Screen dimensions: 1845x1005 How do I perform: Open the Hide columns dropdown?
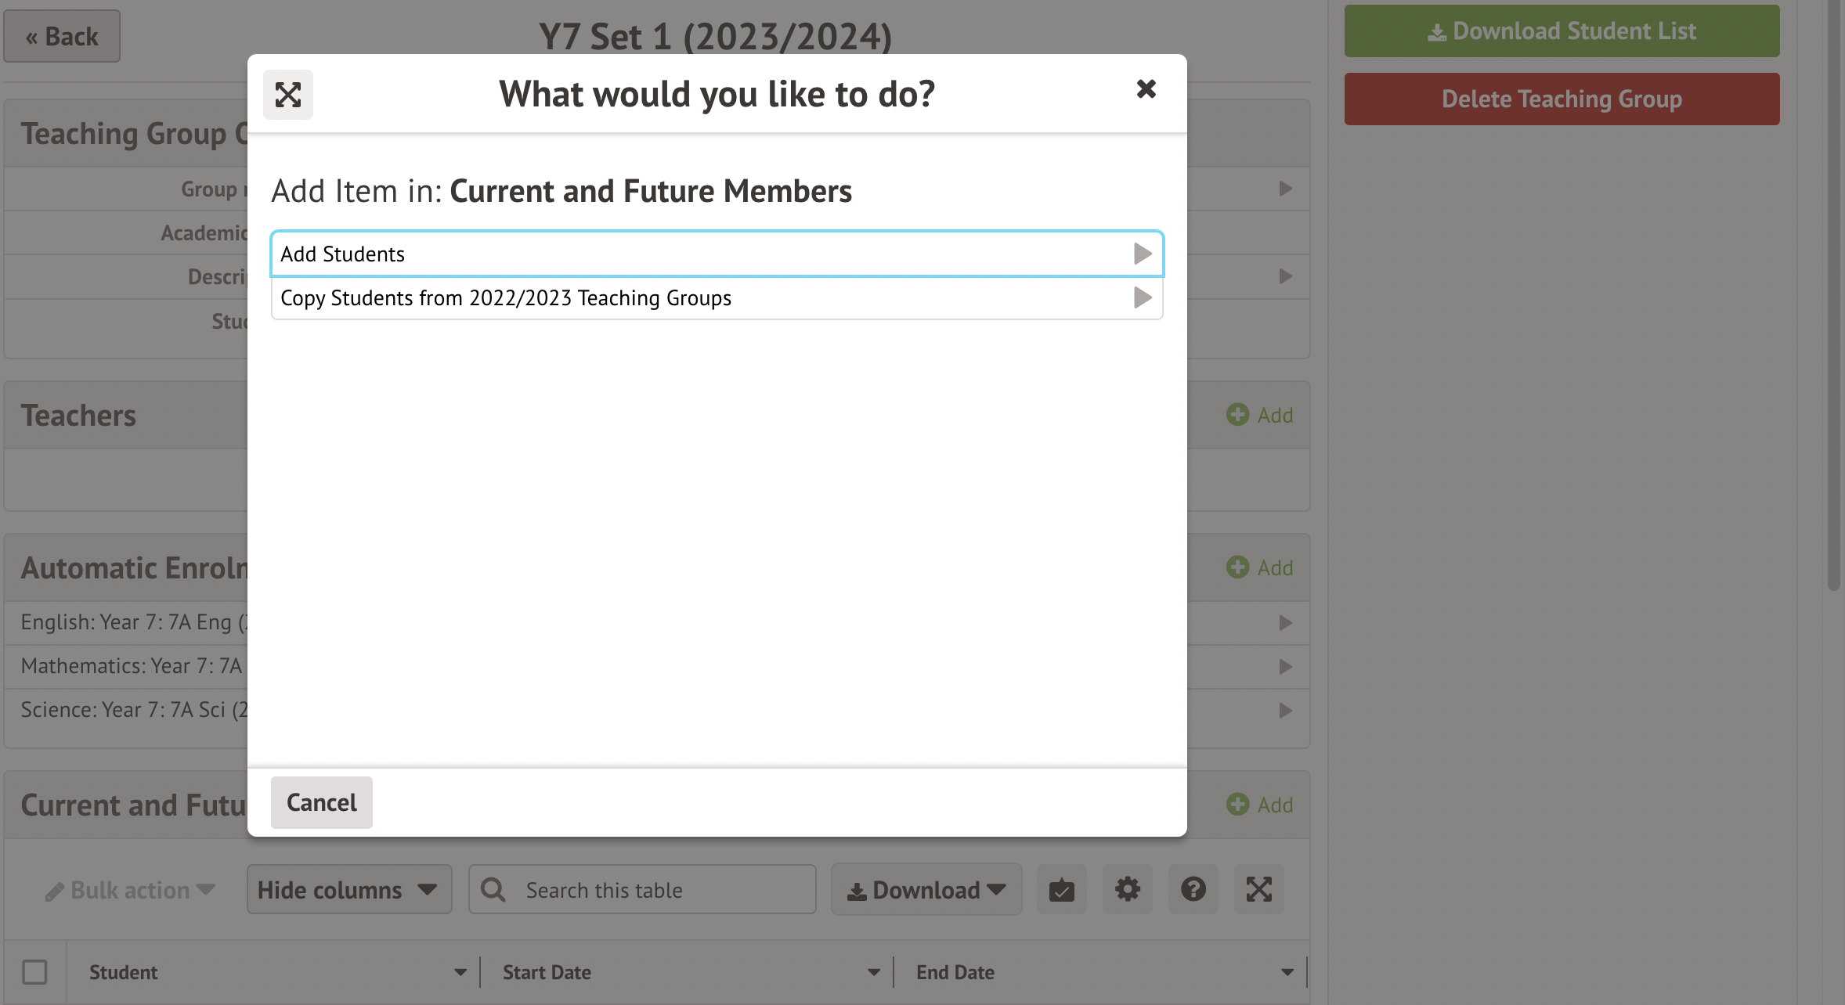(x=348, y=890)
